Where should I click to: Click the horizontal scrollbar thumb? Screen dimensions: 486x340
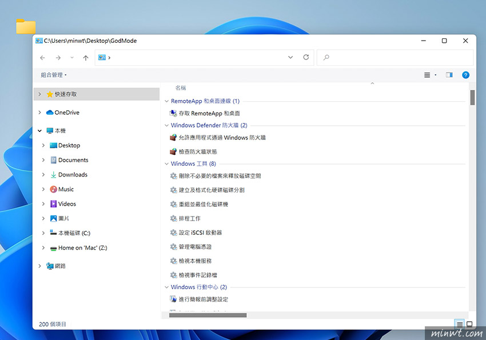(x=208, y=315)
